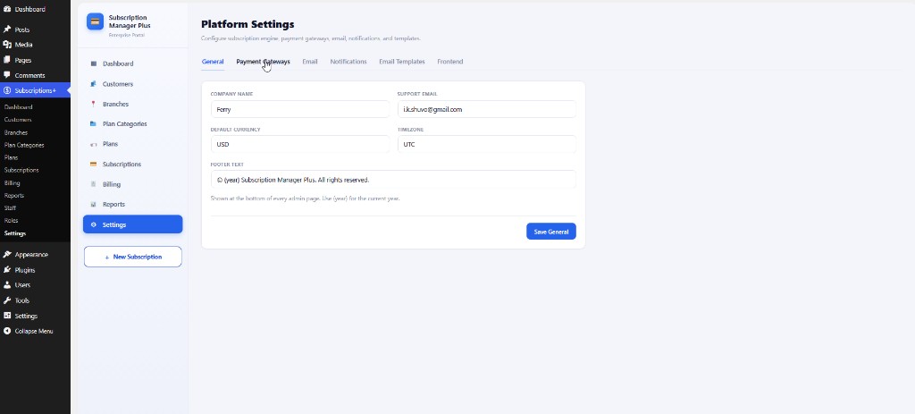Open the Timezone UTC field
Viewport: 915px width, 414px height.
(x=487, y=144)
